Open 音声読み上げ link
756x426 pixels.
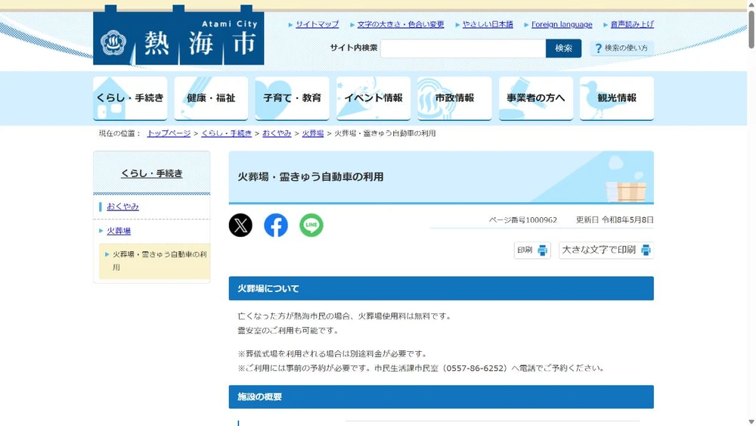632,24
